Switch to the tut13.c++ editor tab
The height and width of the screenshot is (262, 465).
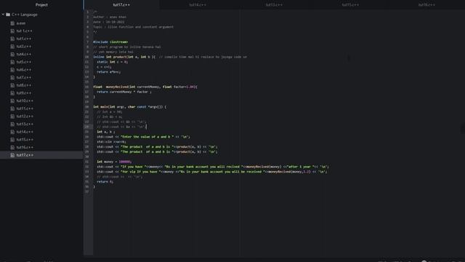[x=274, y=5]
